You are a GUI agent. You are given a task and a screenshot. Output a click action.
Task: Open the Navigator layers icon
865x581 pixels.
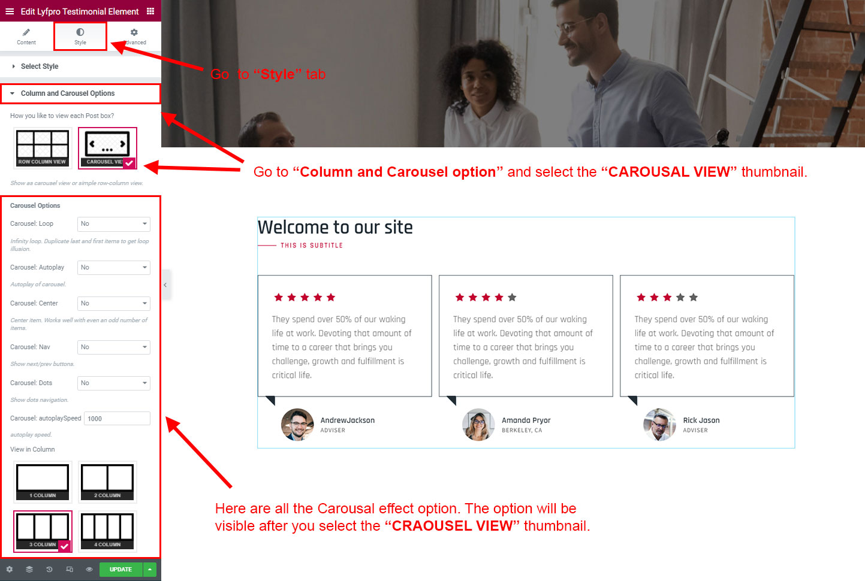coord(29,570)
